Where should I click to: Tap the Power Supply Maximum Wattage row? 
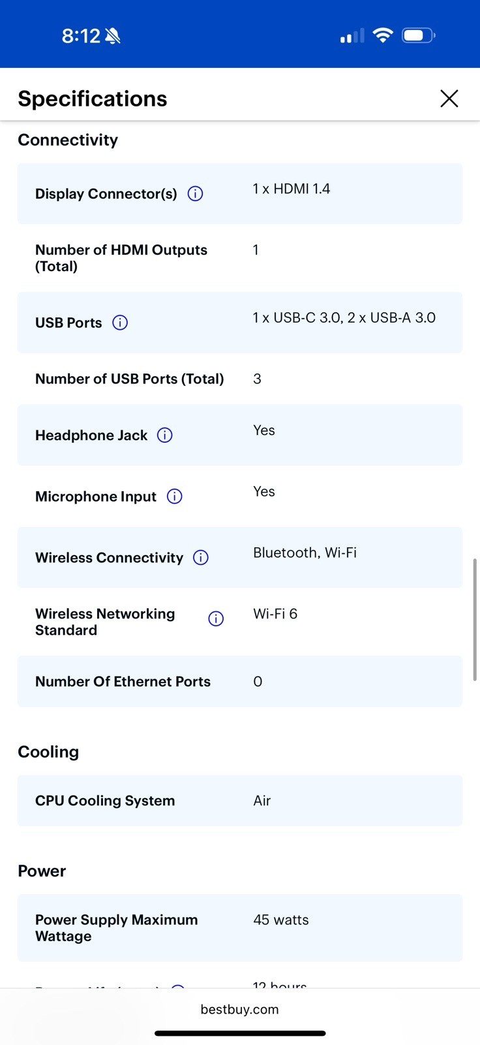(x=240, y=928)
